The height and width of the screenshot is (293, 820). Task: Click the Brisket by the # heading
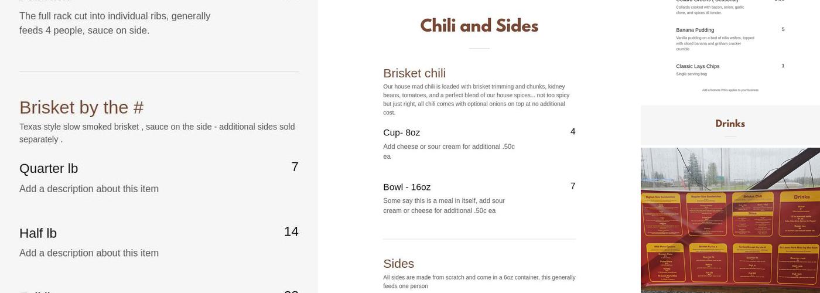(x=81, y=107)
